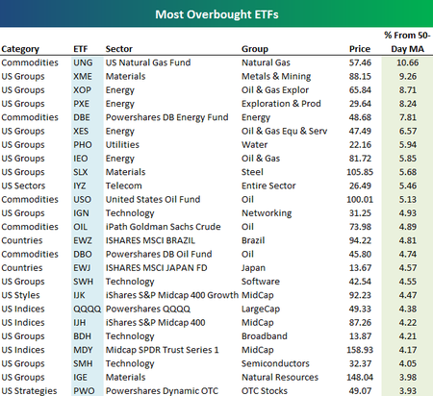Select the price 100.01
Viewport: 433px width, 396px height.
[360, 200]
